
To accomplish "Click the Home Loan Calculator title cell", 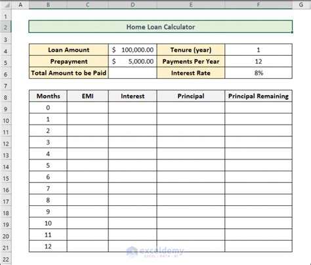I will click(161, 27).
